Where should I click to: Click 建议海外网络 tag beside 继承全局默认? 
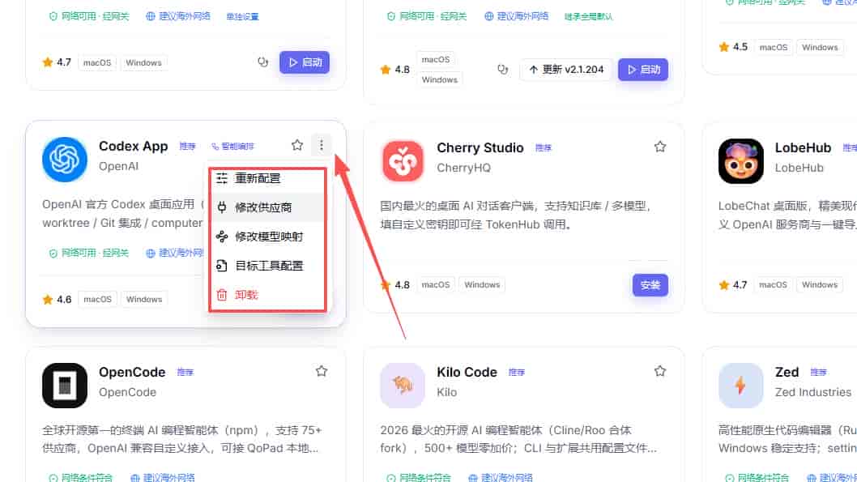point(517,16)
